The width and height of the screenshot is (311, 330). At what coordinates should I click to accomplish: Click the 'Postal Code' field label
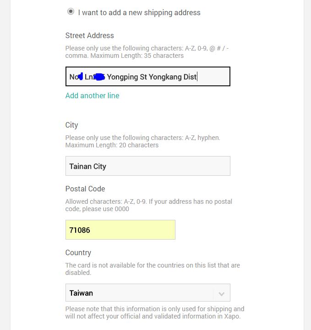tap(85, 189)
